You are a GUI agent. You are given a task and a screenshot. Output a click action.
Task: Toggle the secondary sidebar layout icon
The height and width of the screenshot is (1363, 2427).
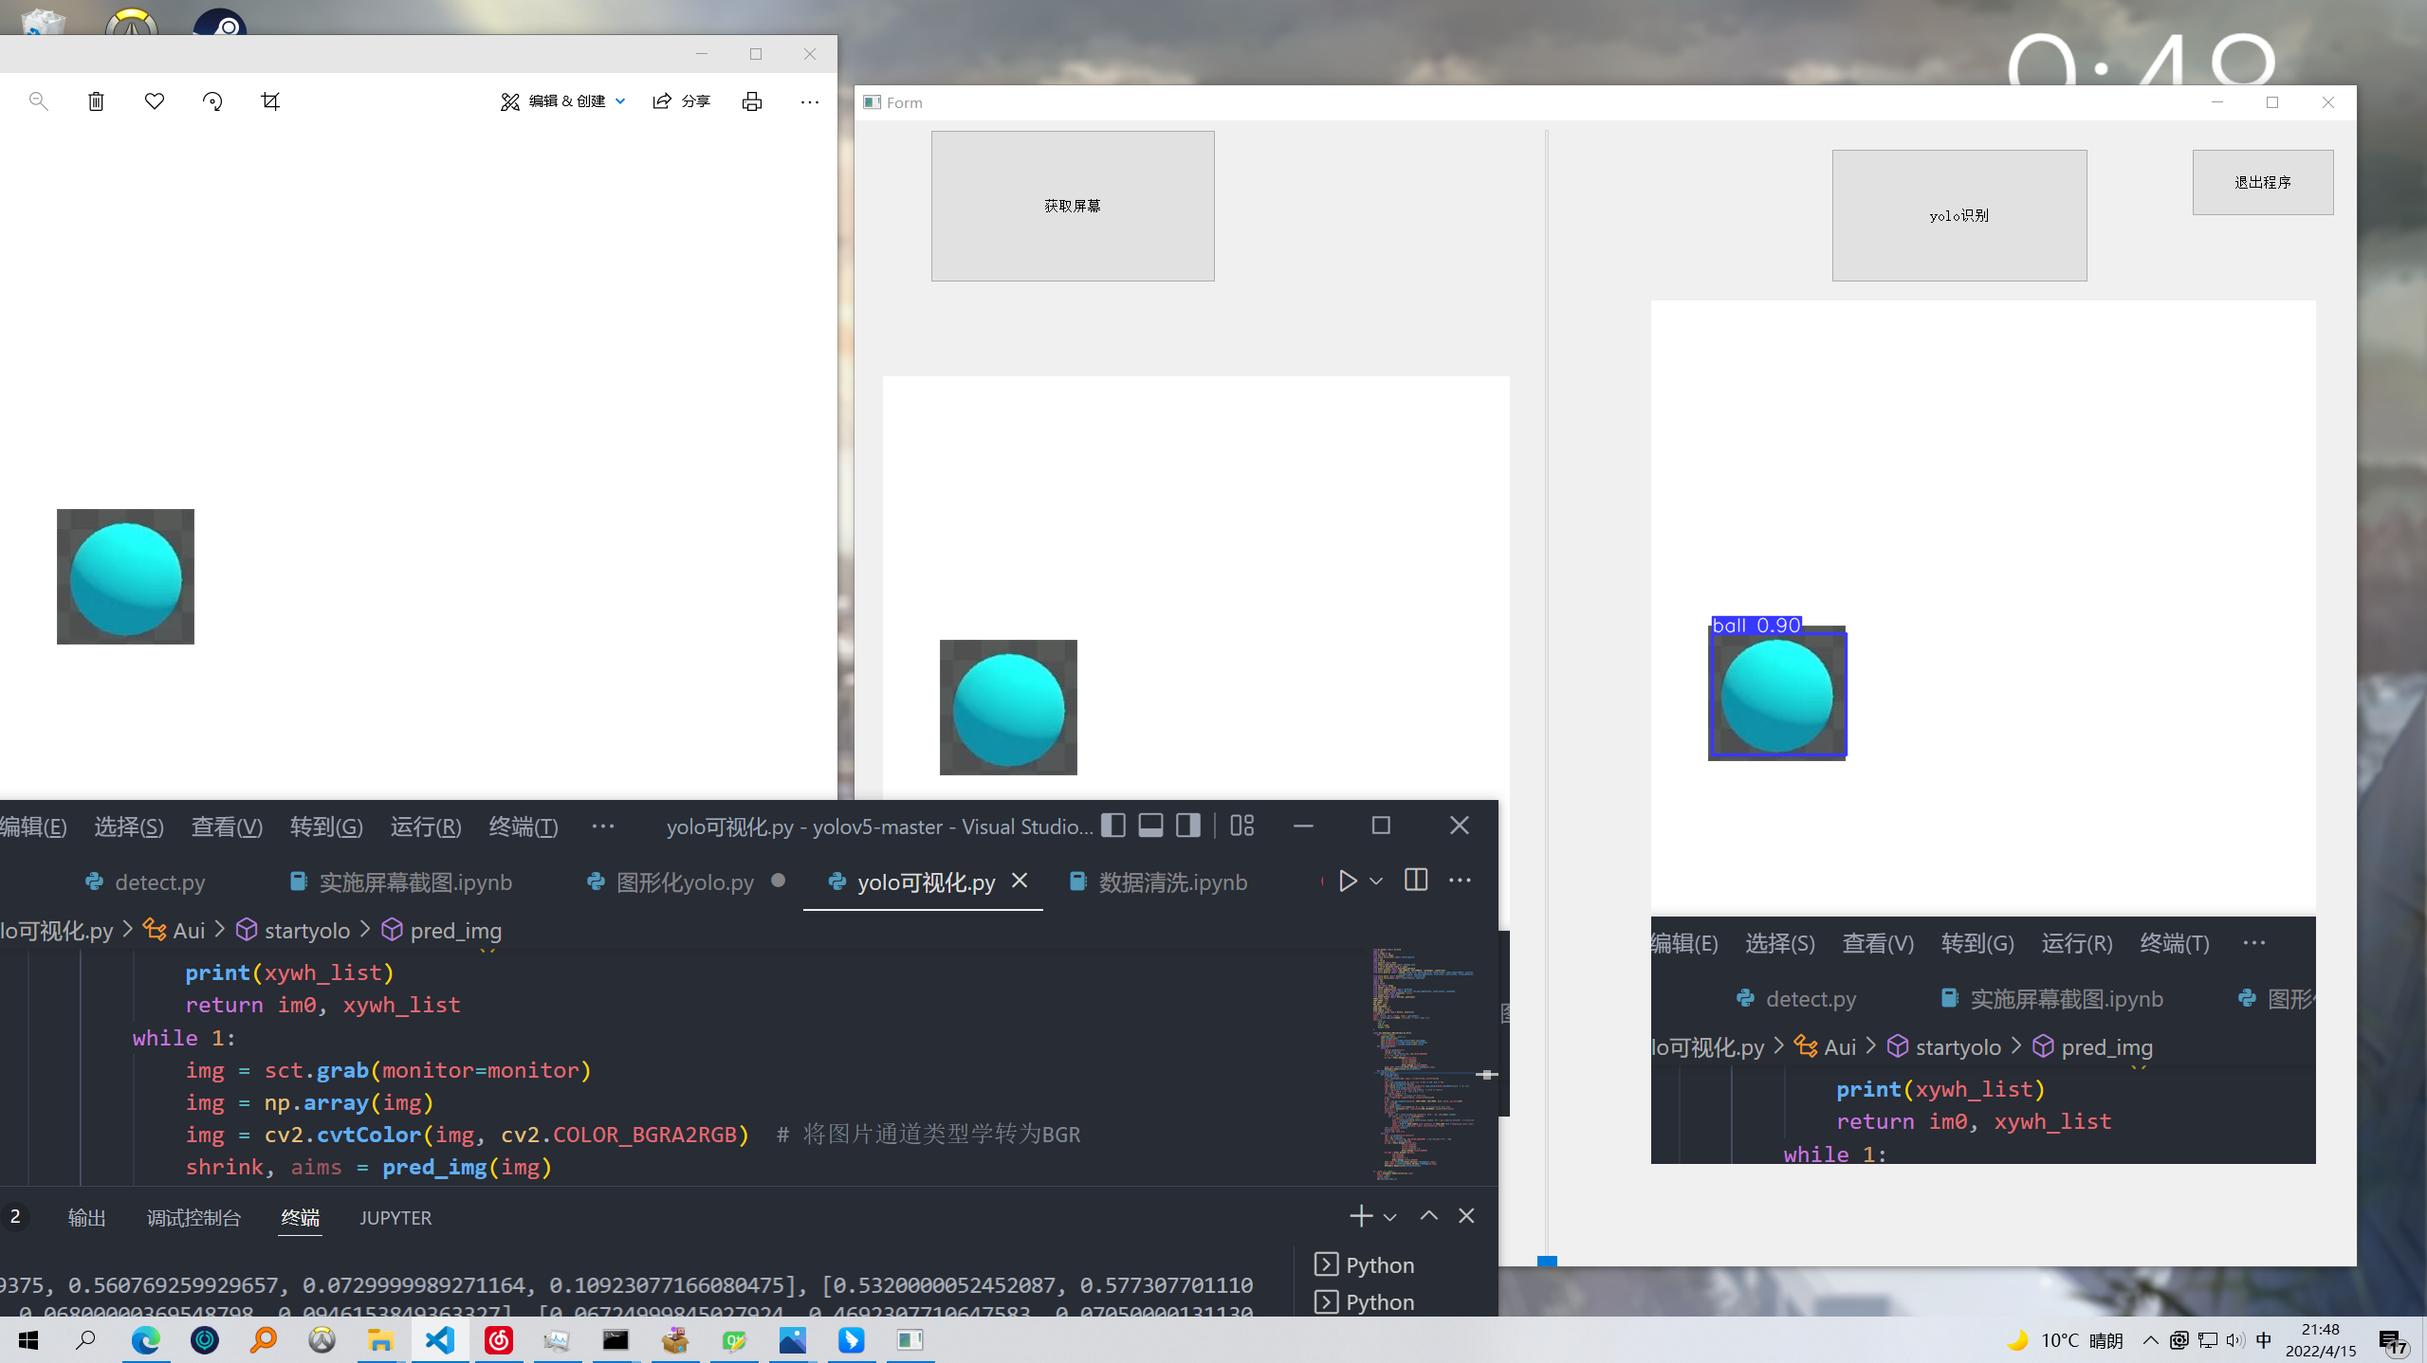[1187, 826]
